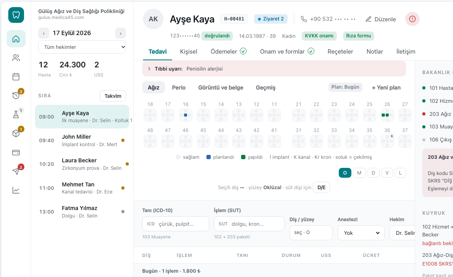This screenshot has width=453, height=277.
Task: Switch to the Ödemeler tab
Action: (228, 51)
